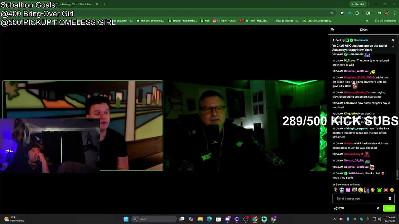Insert the skull quick emote

tap(342, 190)
